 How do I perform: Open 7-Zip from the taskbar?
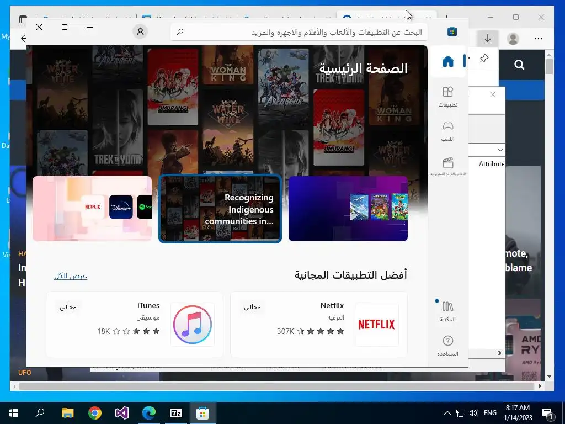(x=175, y=413)
